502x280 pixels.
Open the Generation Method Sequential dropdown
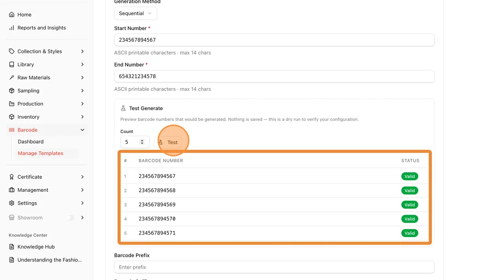(135, 13)
